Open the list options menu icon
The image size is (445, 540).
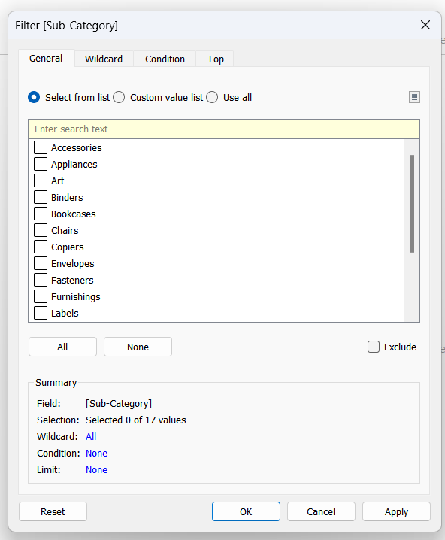point(414,97)
